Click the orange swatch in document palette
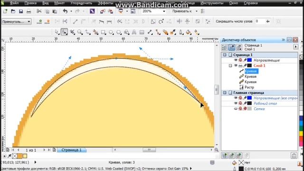 click(x=20, y=156)
